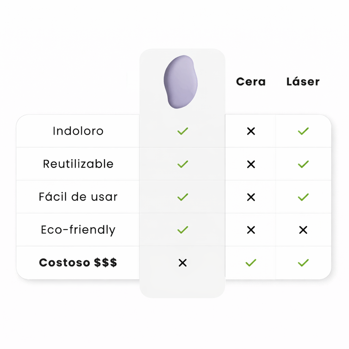The width and height of the screenshot is (349, 349).
Task: Click the Cera column header
Action: click(x=251, y=82)
